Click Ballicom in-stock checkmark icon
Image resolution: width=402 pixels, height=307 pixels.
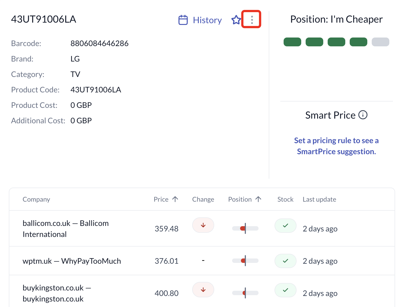(285, 226)
